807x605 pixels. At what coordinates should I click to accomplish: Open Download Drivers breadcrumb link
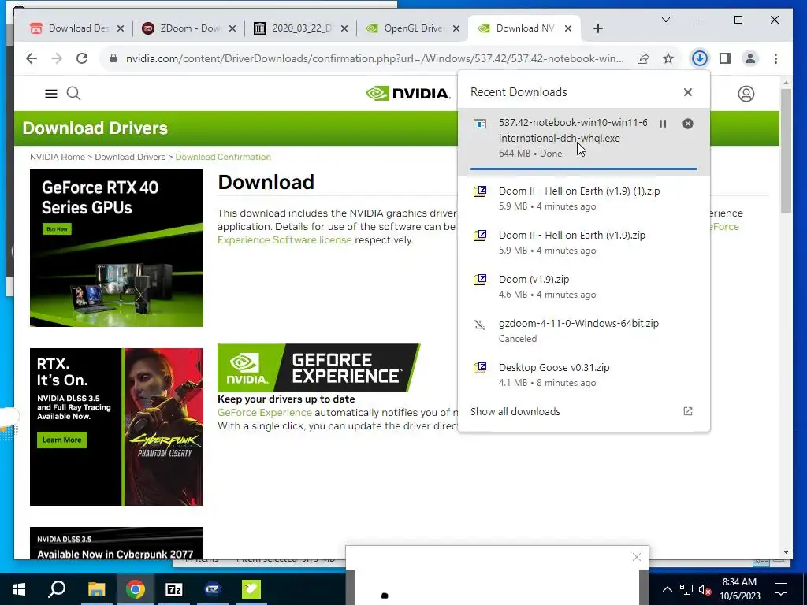(130, 157)
